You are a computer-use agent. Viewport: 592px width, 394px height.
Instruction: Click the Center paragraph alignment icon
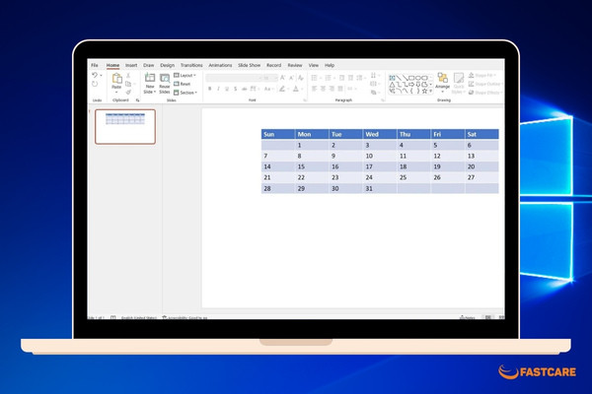323,89
